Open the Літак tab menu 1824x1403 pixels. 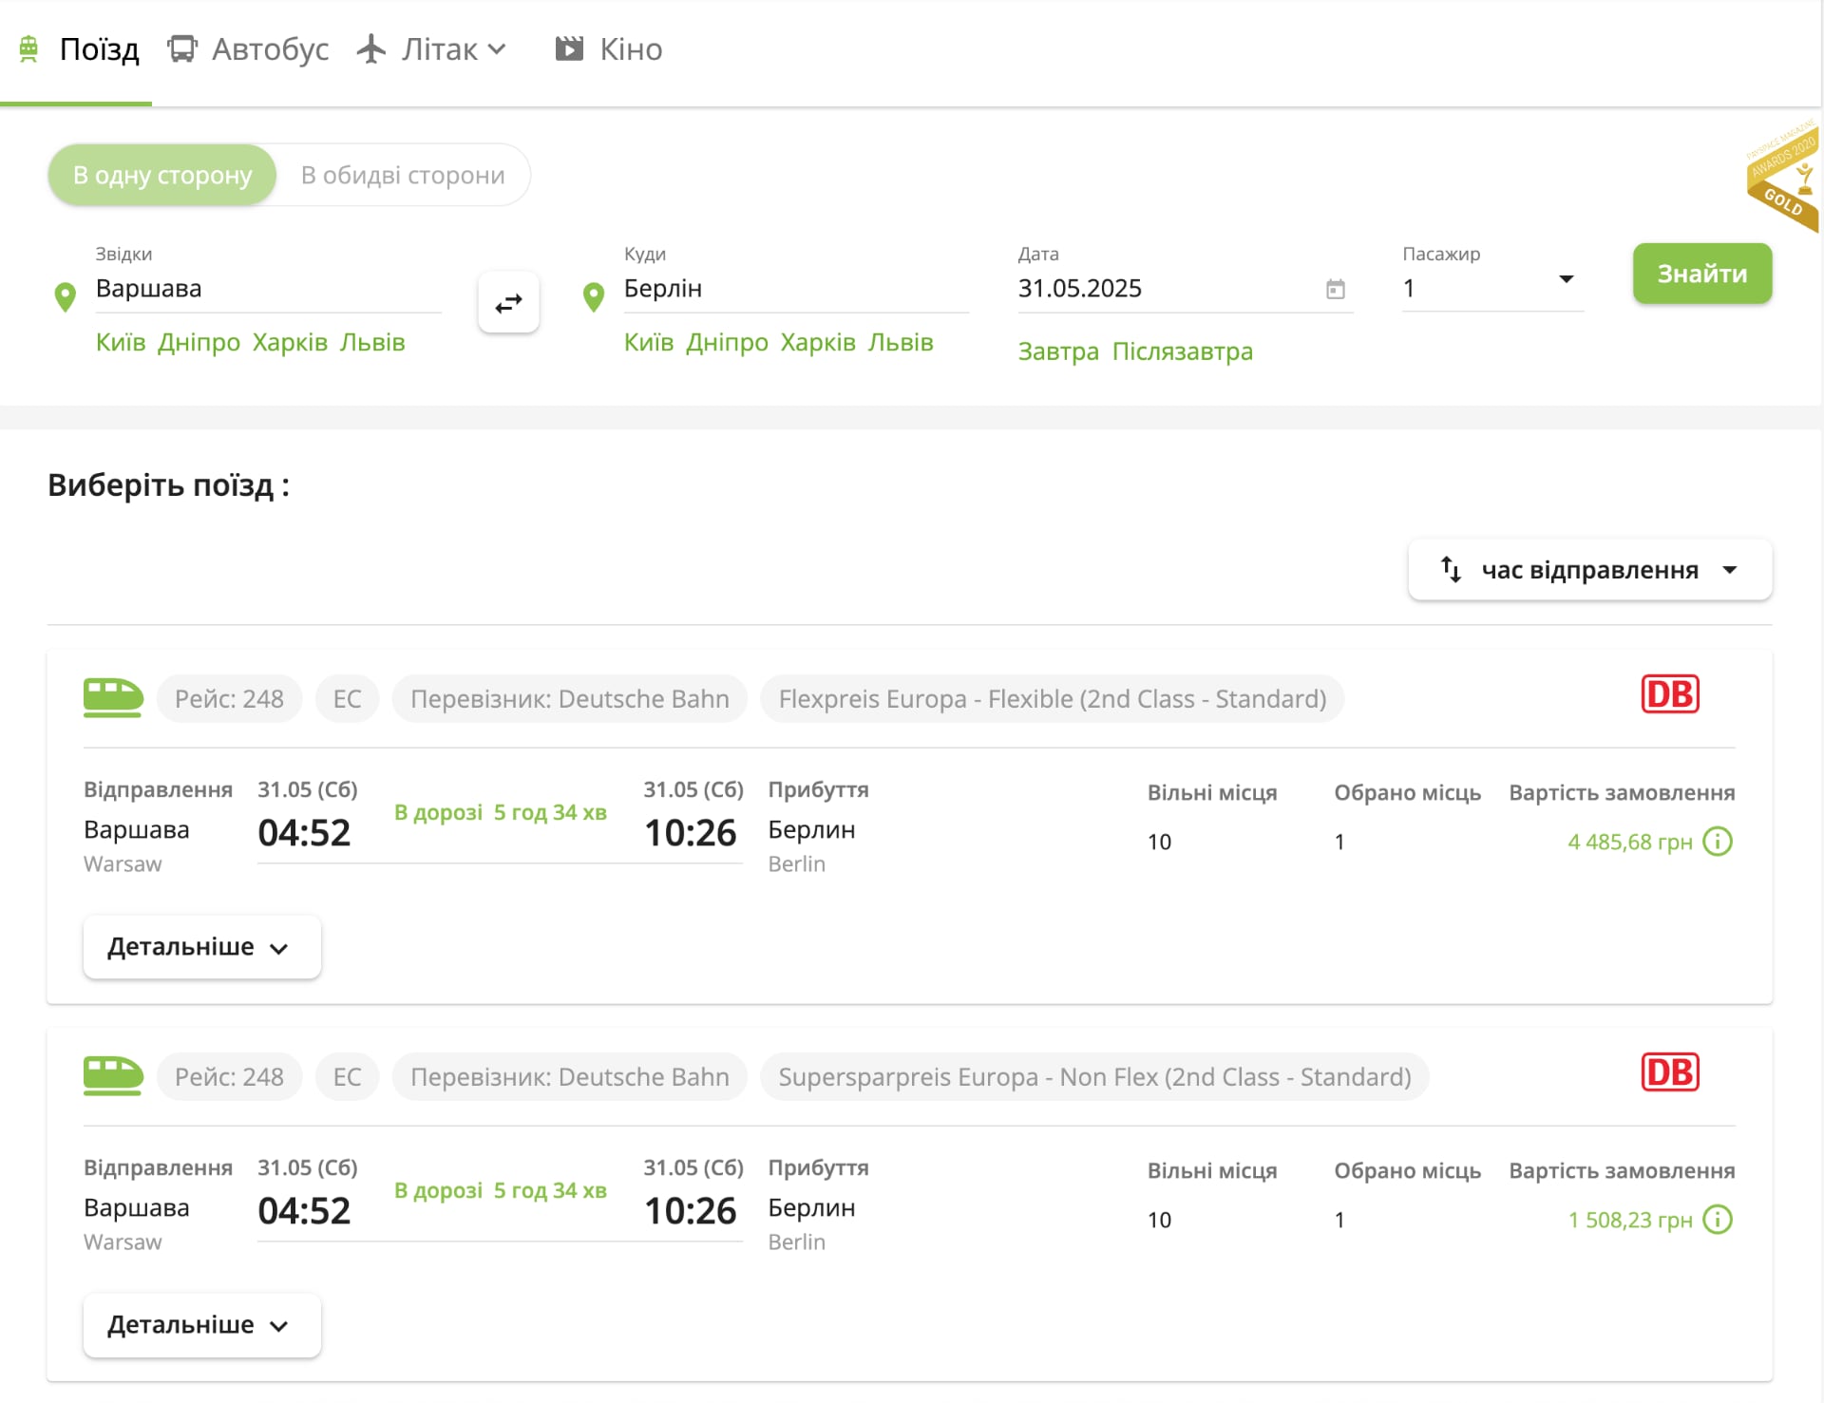point(433,49)
